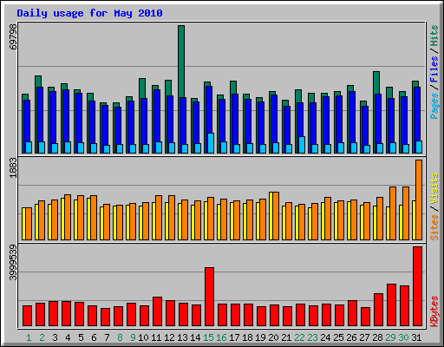Click day label 12 on the x-axis
The height and width of the screenshot is (347, 444).
coord(169,337)
